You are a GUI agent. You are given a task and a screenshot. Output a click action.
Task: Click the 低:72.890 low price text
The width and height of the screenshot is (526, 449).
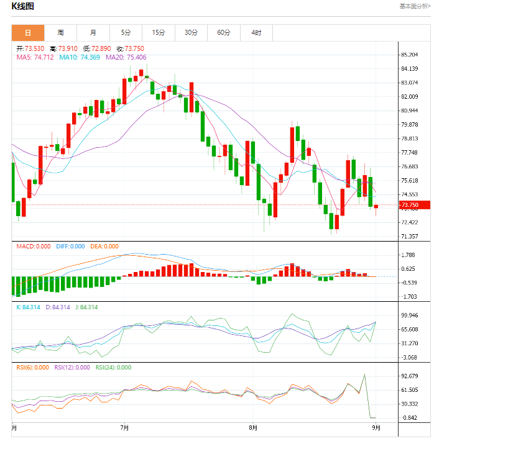pos(97,48)
